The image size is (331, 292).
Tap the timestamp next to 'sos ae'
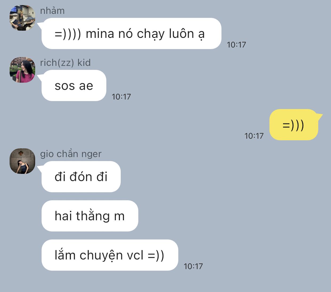[121, 97]
